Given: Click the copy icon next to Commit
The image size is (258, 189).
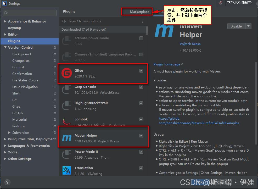Looking at the screenshot, I should [x=55, y=67].
